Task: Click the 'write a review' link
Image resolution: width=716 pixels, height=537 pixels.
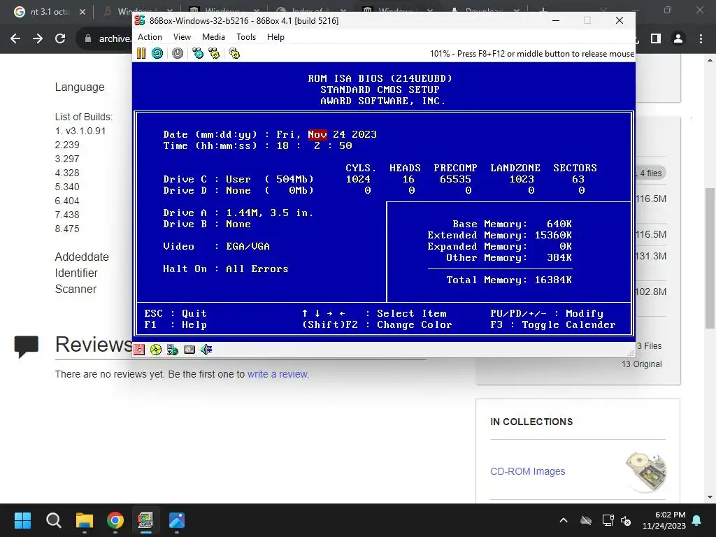Action: 278,374
